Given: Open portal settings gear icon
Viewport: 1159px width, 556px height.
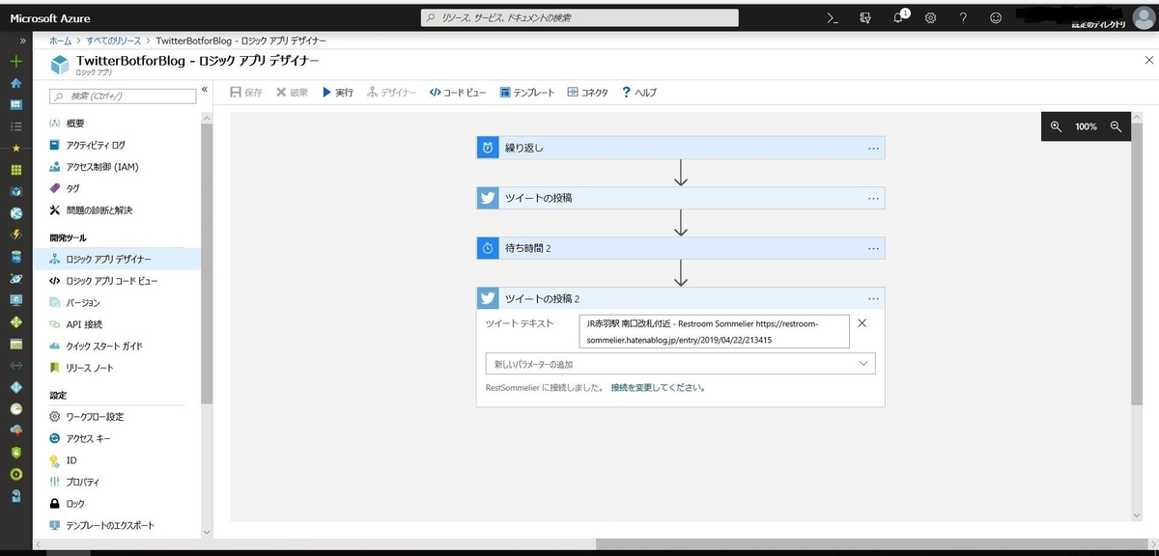Looking at the screenshot, I should (x=931, y=17).
